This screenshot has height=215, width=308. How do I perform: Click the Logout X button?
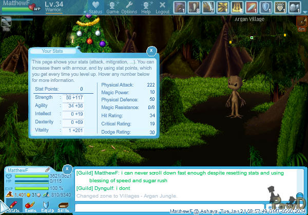click(162, 7)
